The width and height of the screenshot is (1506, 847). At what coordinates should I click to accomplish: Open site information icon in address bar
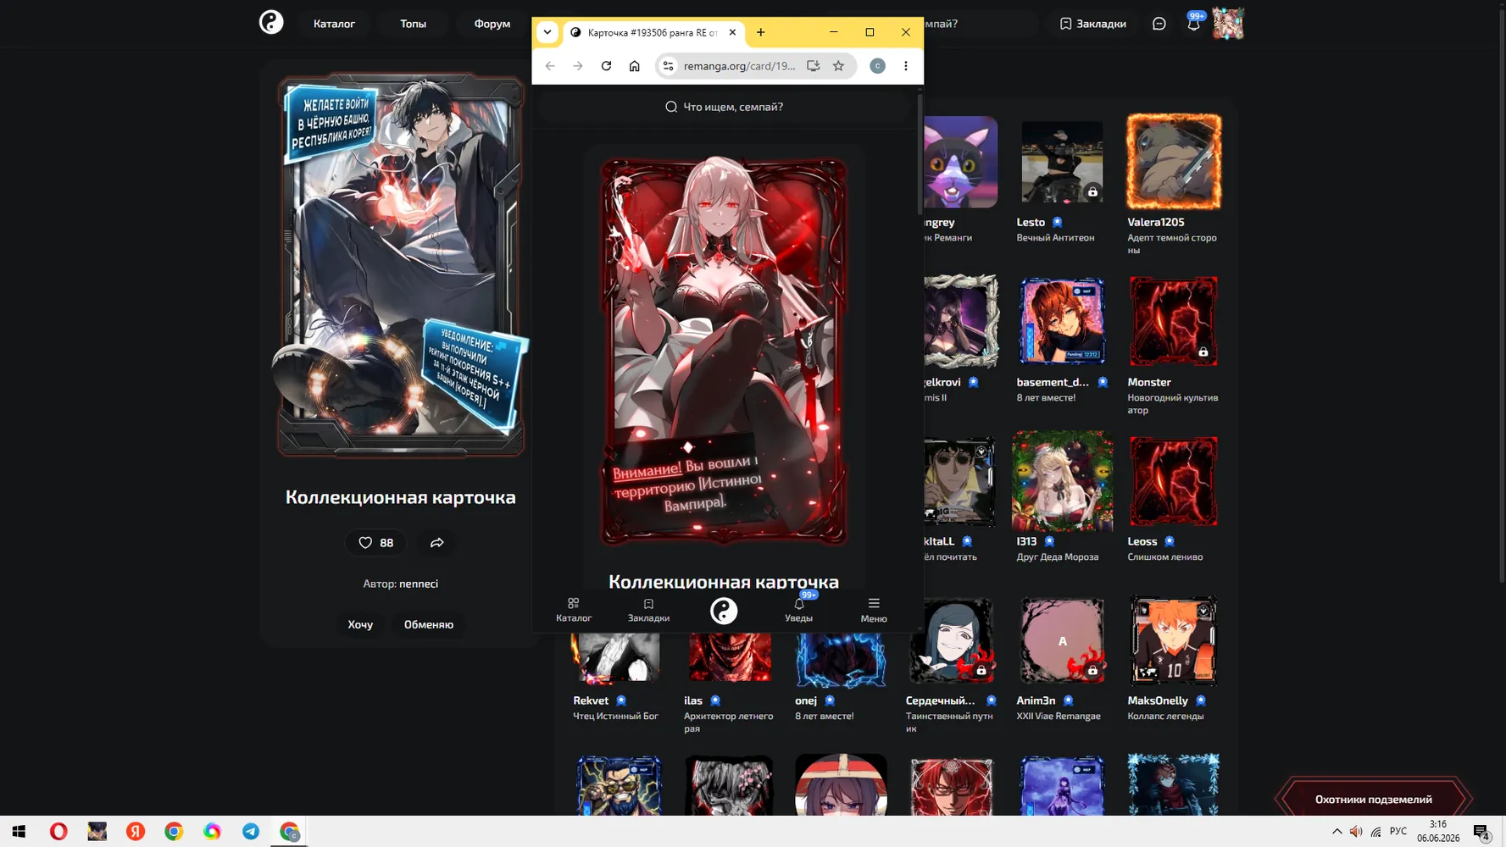pos(669,66)
